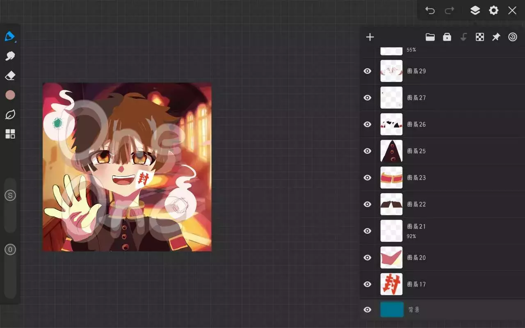Image resolution: width=525 pixels, height=328 pixels.
Task: Toggle visibility of the 背景 layer
Action: [x=367, y=310]
